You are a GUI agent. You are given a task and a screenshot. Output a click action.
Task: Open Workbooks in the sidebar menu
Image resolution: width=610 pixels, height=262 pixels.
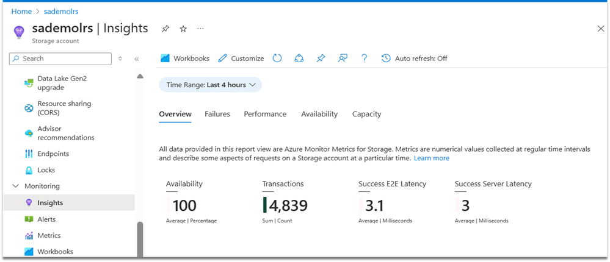pyautogui.click(x=69, y=252)
